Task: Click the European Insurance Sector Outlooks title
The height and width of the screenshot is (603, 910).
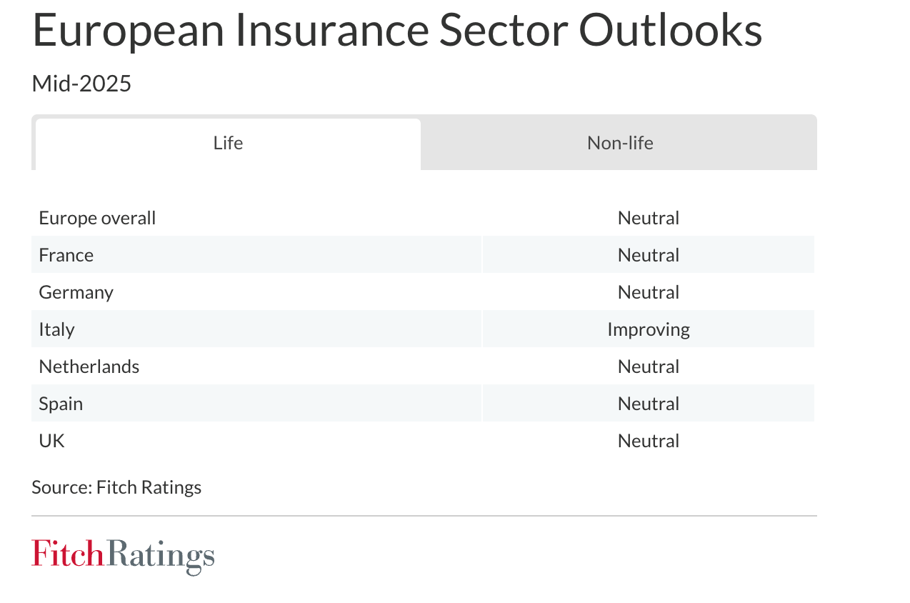Action: coord(397,29)
